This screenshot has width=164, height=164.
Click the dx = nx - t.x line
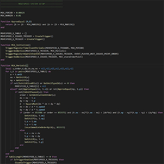coord(27,98)
